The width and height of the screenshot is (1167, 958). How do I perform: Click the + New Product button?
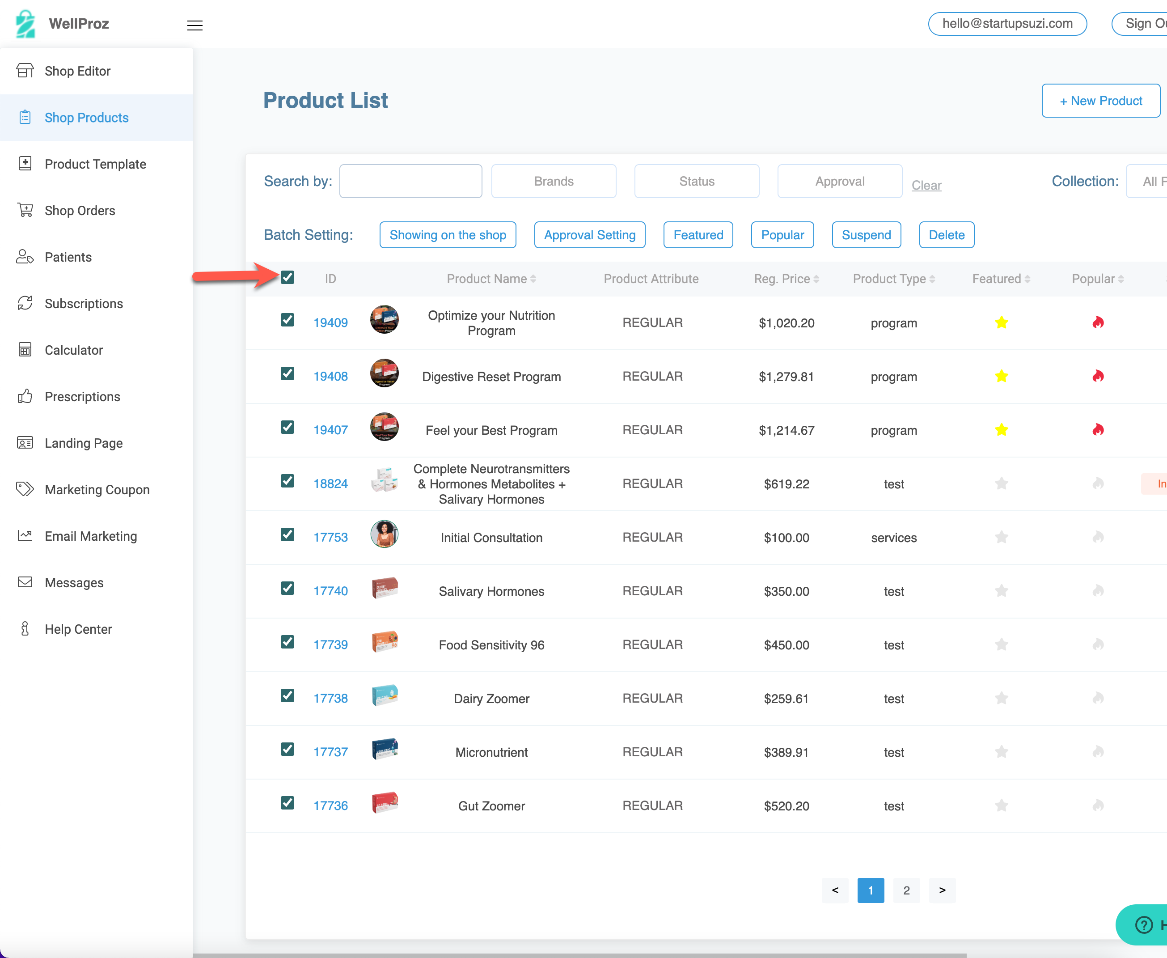pyautogui.click(x=1100, y=101)
